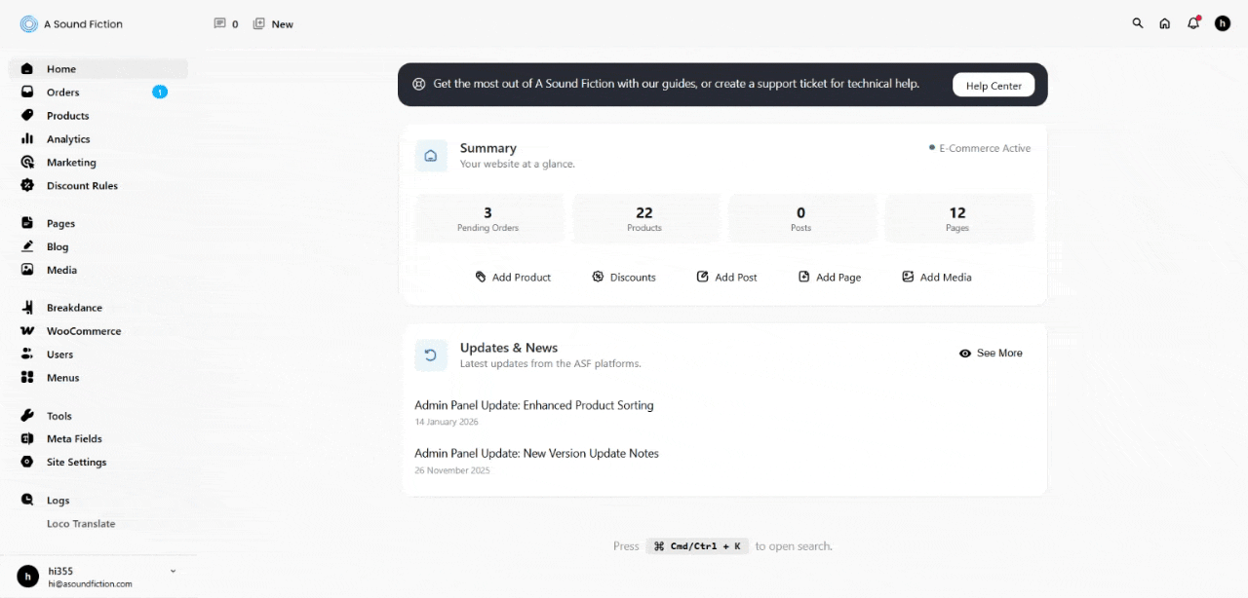Screen dimensions: 1248x598
Task: Open the profile avatar in top-right corner
Action: coord(1223,23)
